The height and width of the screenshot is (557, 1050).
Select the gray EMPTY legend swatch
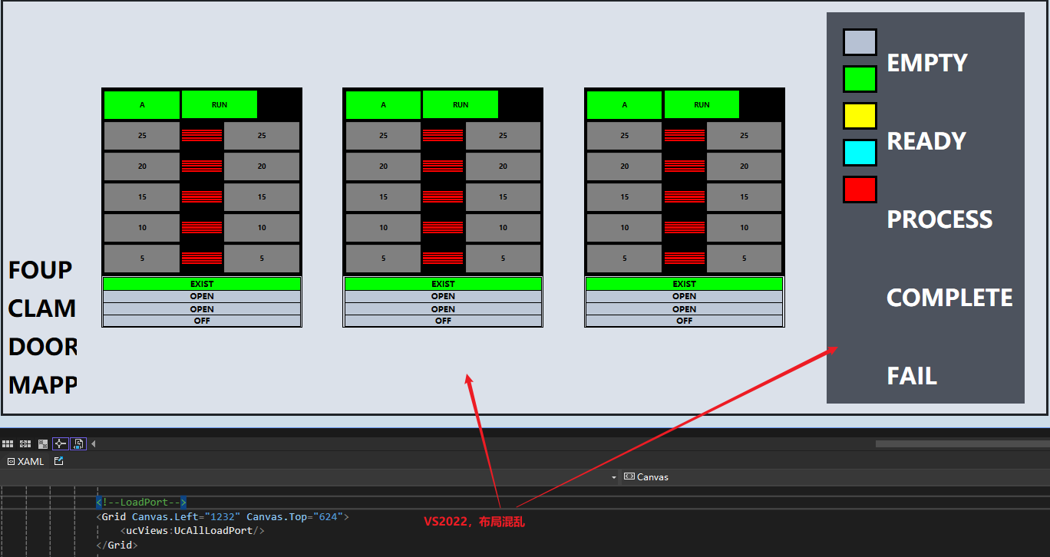tap(860, 42)
